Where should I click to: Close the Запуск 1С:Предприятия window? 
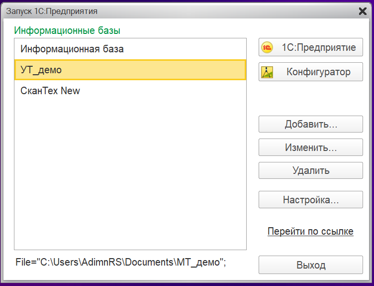362,10
